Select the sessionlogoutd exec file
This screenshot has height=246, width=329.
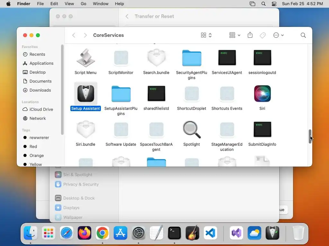point(262,58)
